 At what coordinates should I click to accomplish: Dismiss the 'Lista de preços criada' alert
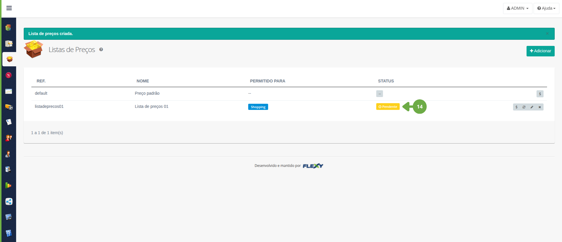pyautogui.click(x=547, y=34)
